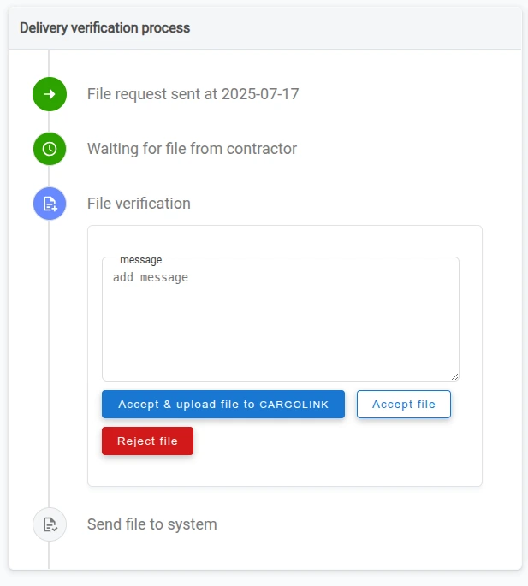Select the 'Waiting for file from contractor' step
Viewport: 528px width, 586px height.
point(192,149)
